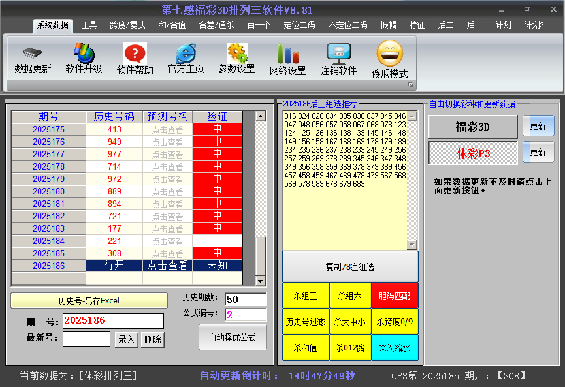Screen dimensions: 565x387
Task: Click 复制78注组选 button
Action: coord(350,267)
